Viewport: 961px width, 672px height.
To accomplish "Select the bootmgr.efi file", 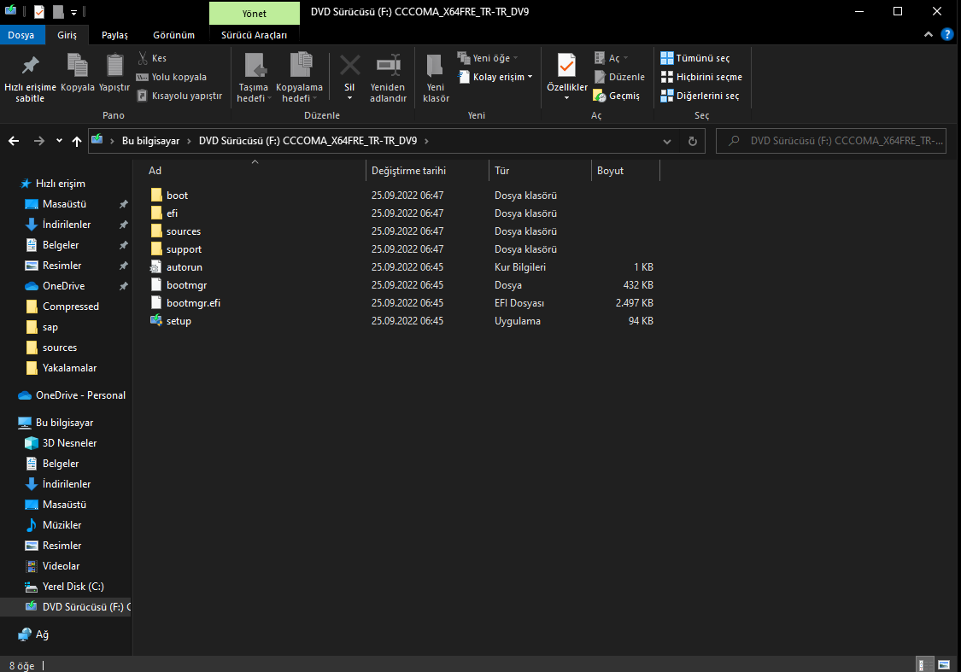I will 193,303.
